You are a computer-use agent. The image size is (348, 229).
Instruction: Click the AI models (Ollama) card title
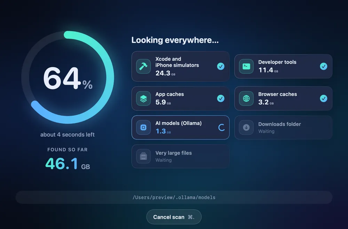point(179,123)
